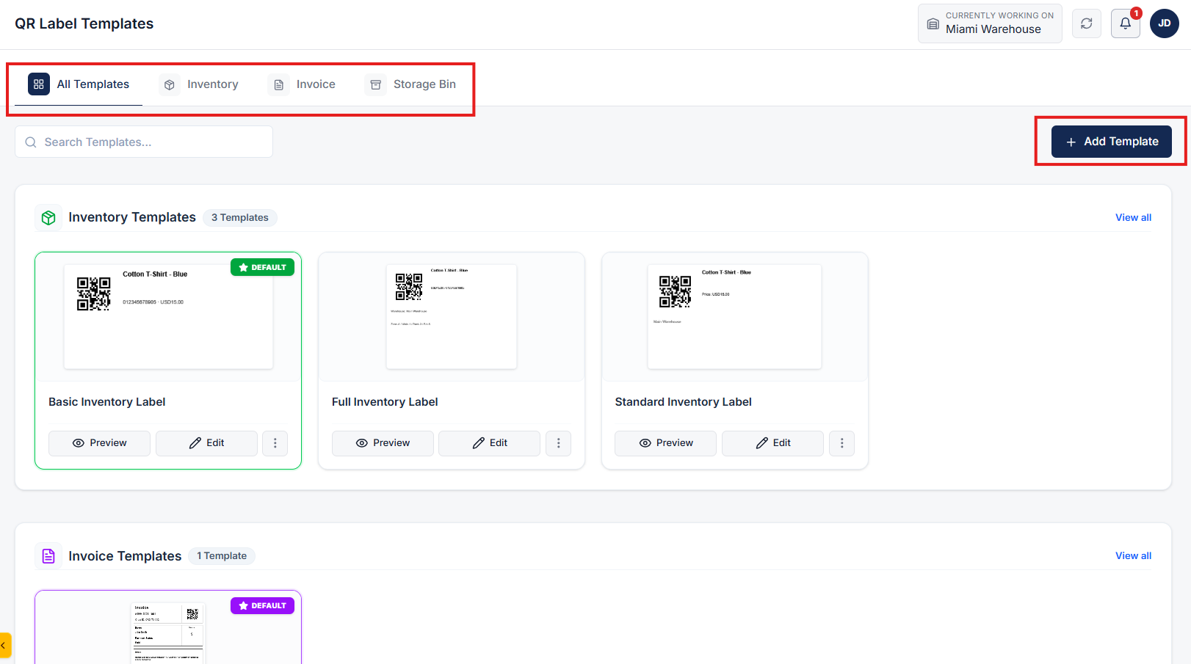The width and height of the screenshot is (1191, 664).
Task: Click the 'Inventory Templates' section heading
Action: [132, 217]
